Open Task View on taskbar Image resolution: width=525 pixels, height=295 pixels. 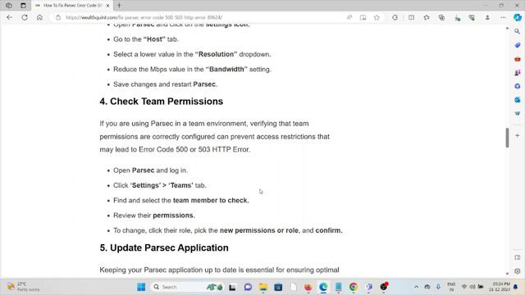coord(232,287)
